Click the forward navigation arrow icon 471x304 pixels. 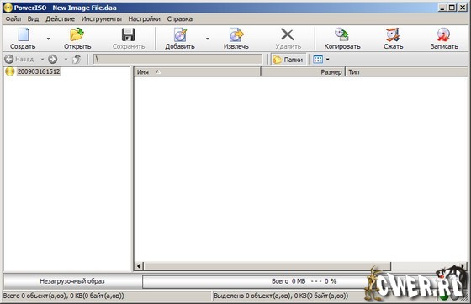click(53, 59)
